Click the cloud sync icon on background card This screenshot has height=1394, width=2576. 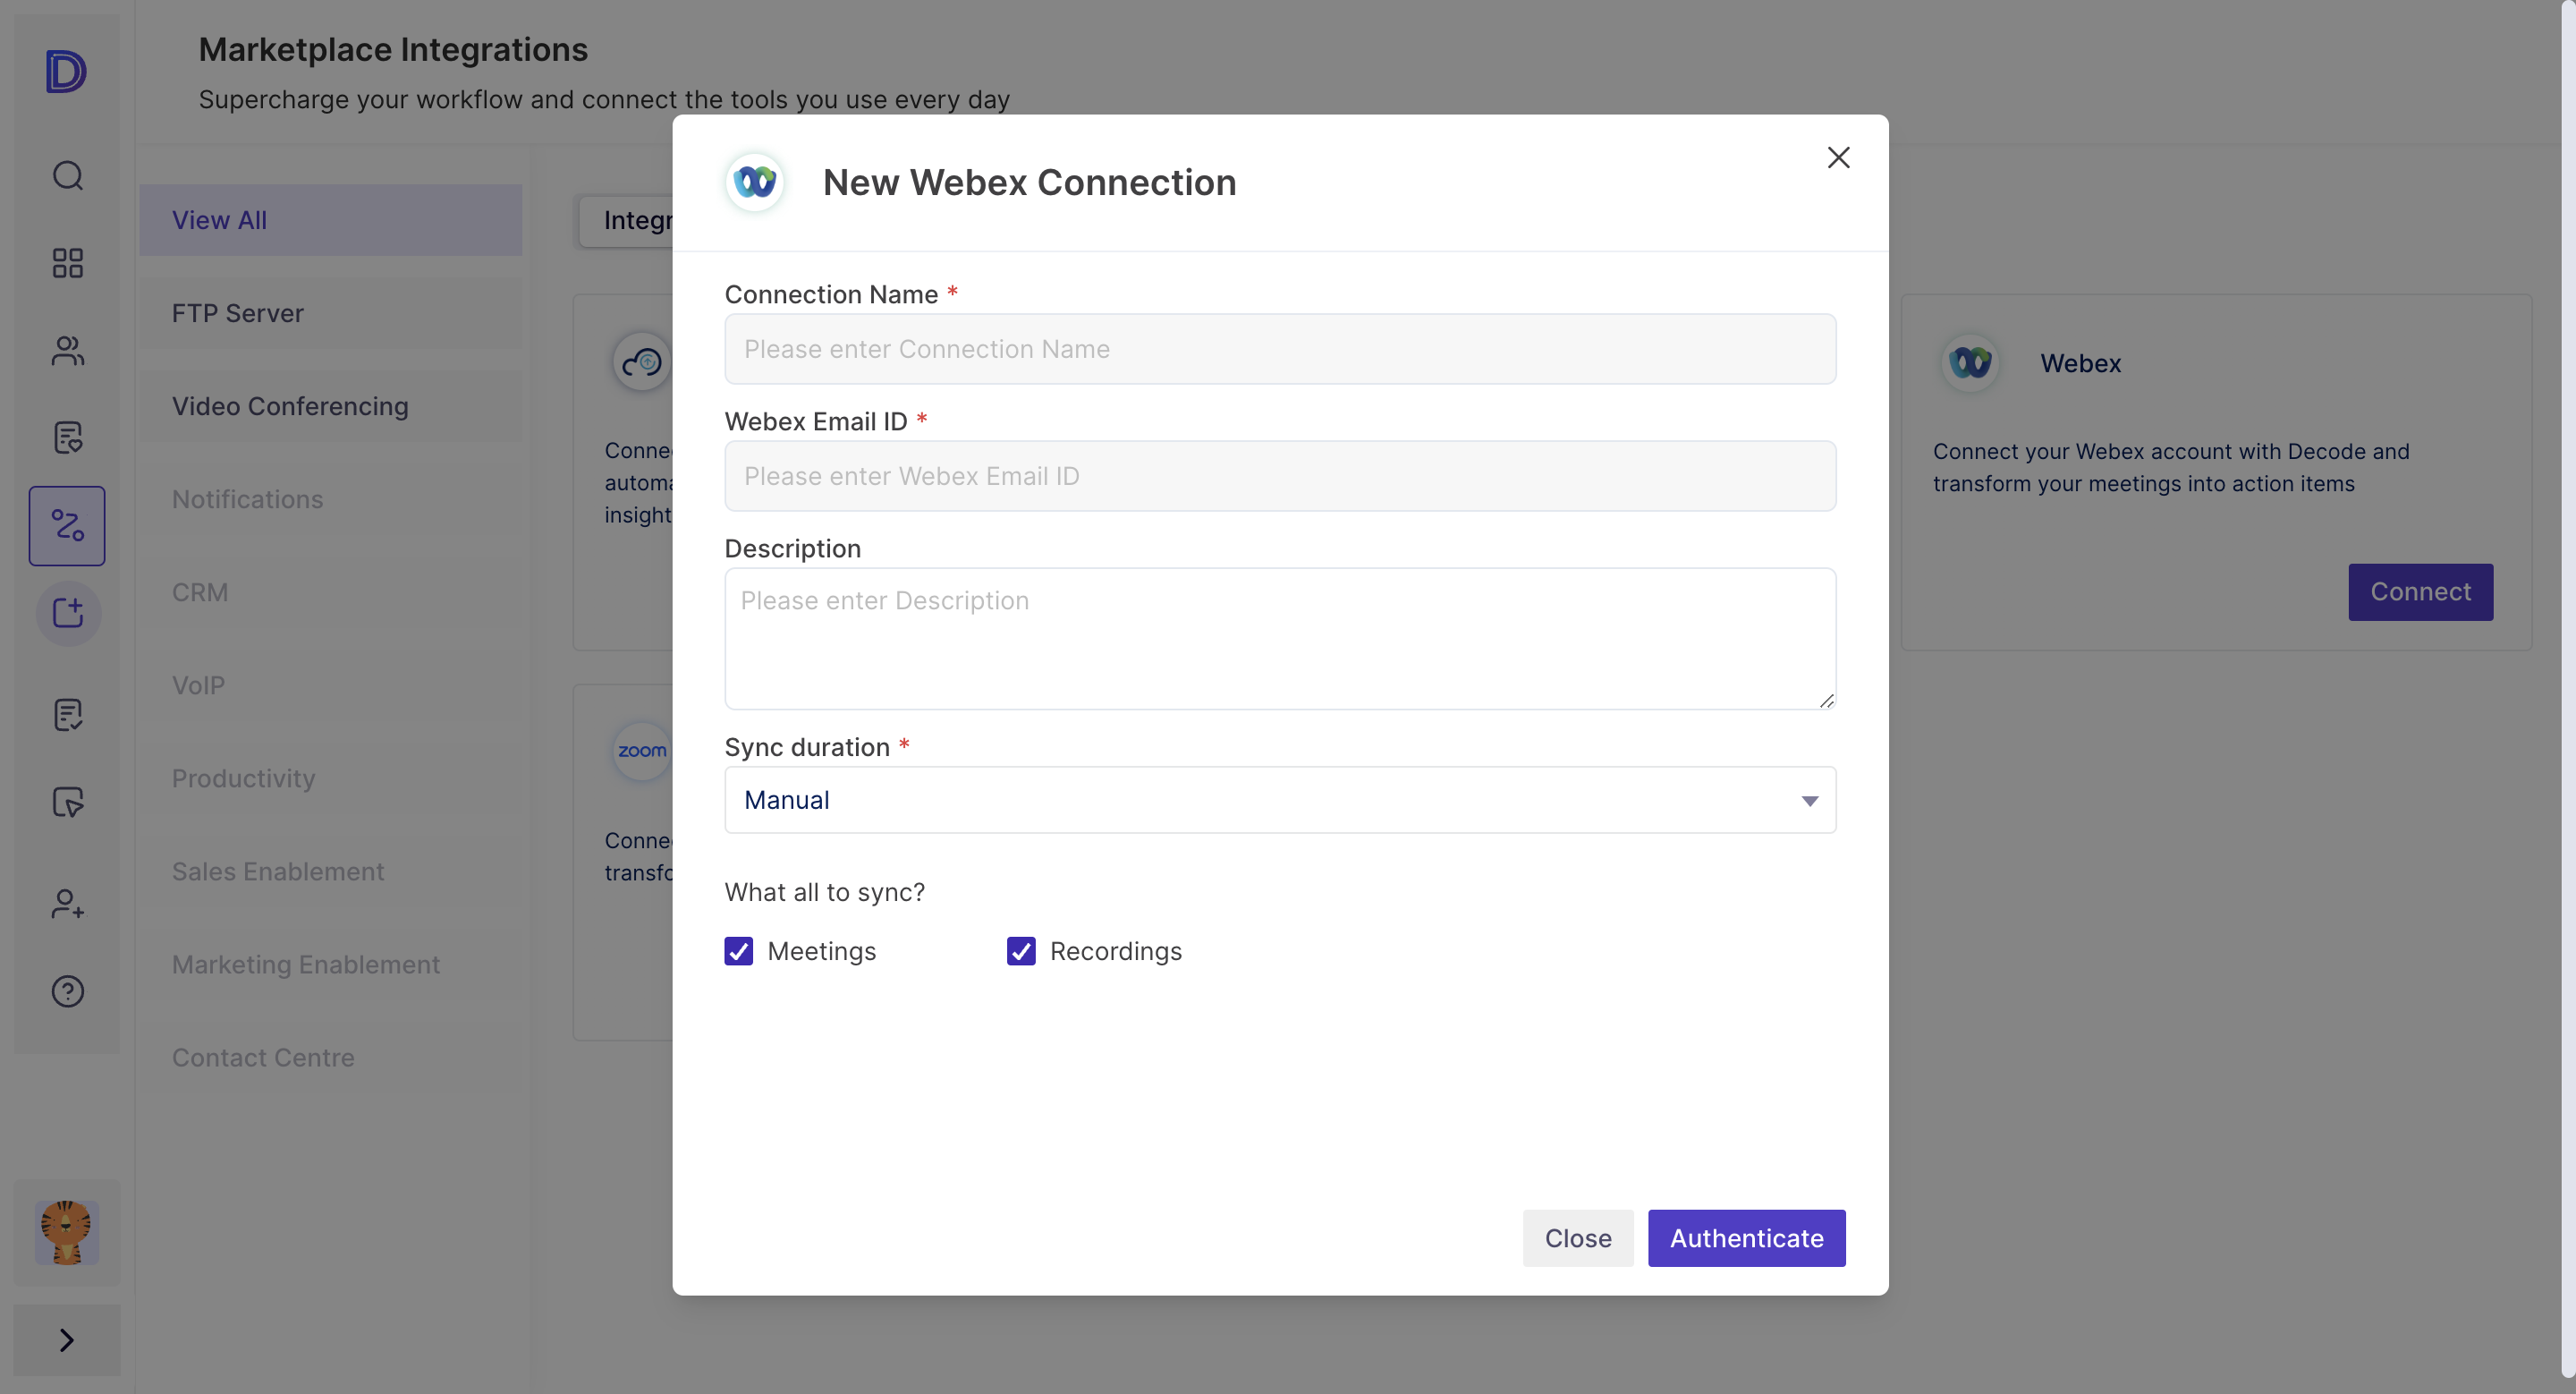click(x=641, y=362)
